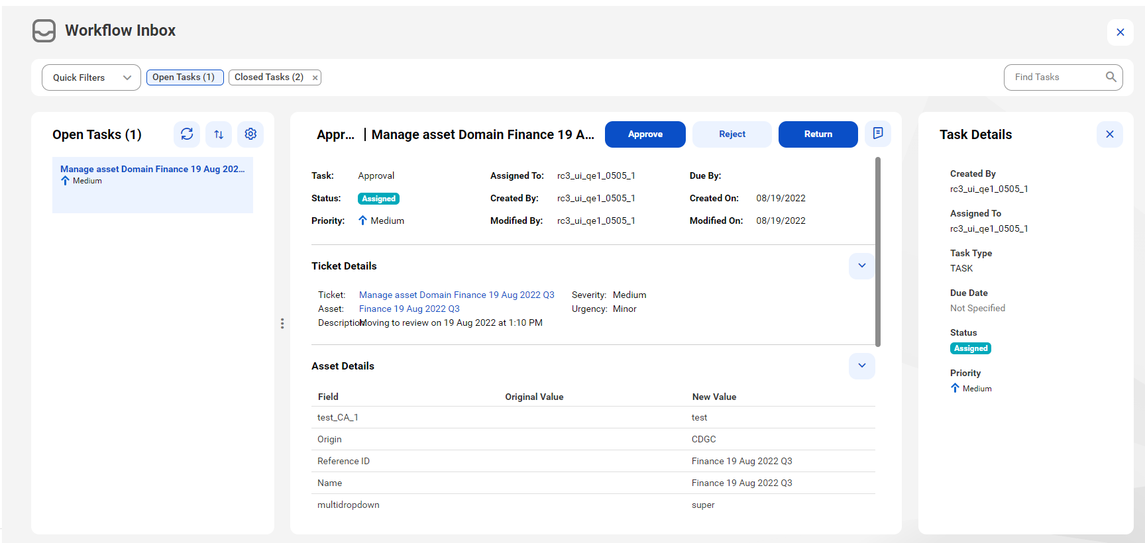Click the truncated Appr... task title

tap(335, 134)
